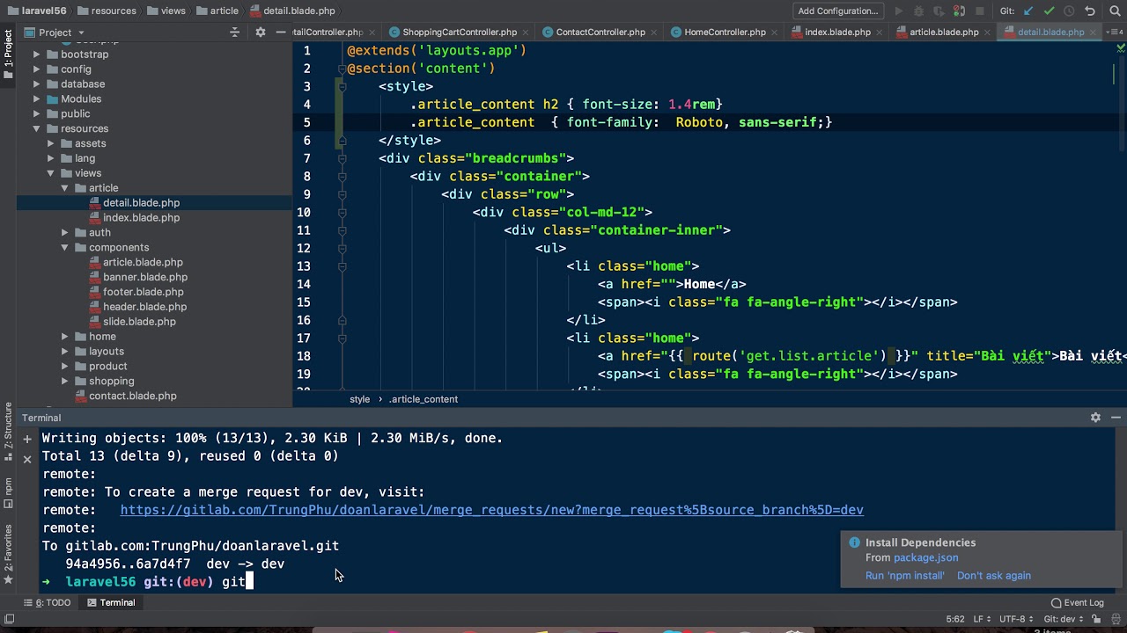This screenshot has width=1127, height=633.
Task: Change the LF line separator
Action: [x=981, y=619]
